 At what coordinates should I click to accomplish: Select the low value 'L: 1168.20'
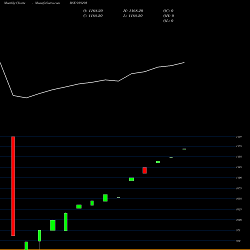click(133, 16)
